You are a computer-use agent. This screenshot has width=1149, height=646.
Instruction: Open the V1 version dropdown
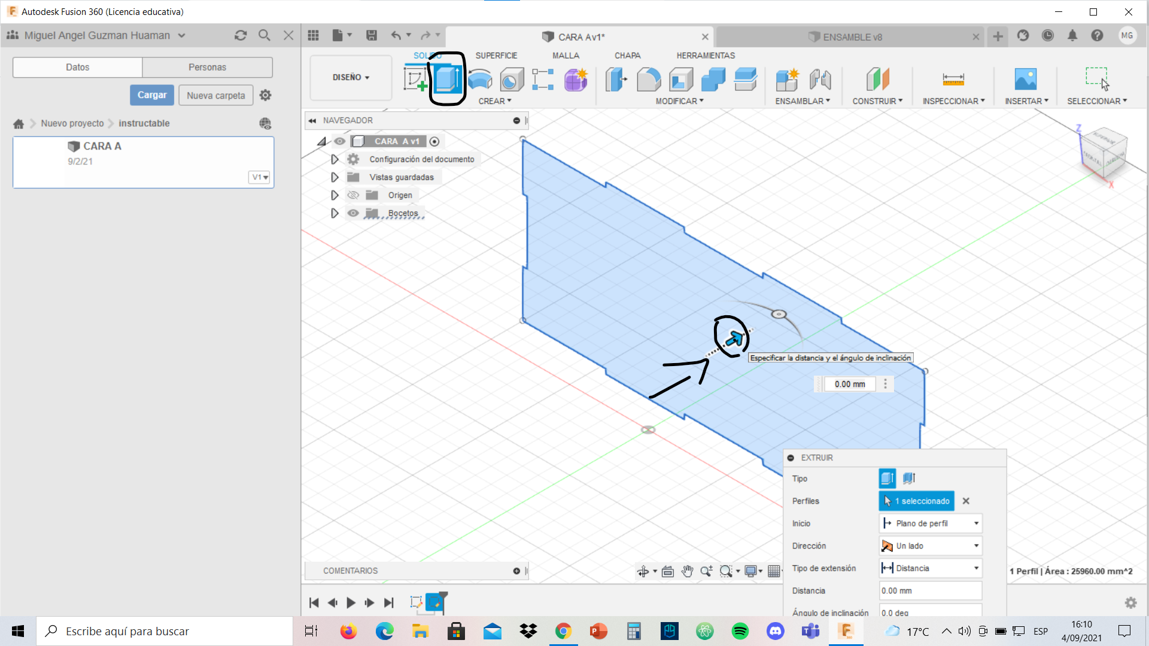(x=260, y=177)
